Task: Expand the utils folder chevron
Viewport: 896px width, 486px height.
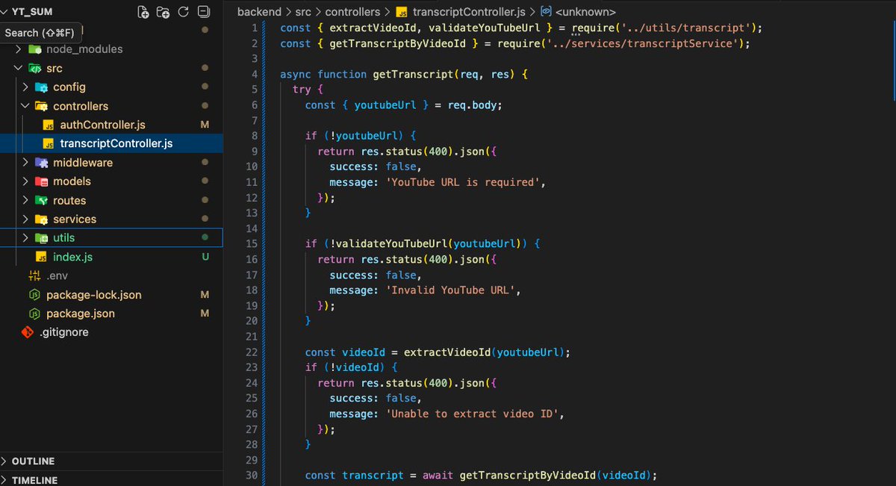Action: pos(25,238)
